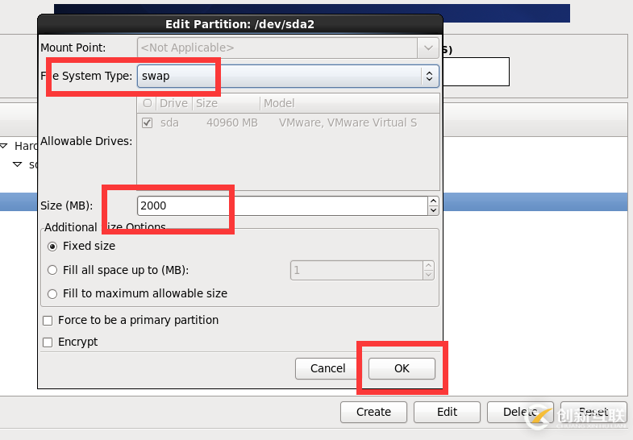The height and width of the screenshot is (440, 633).
Task: Click the down arrow of fill-space spinner
Action: 428,275
